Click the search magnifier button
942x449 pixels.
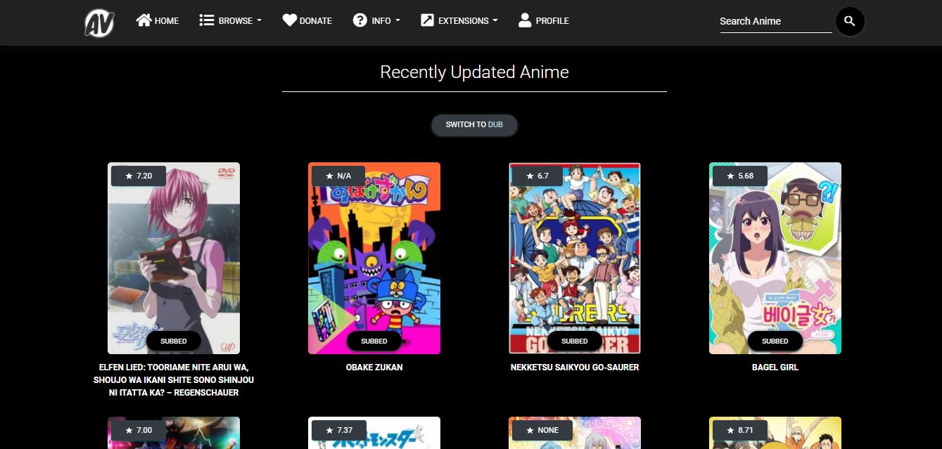849,21
